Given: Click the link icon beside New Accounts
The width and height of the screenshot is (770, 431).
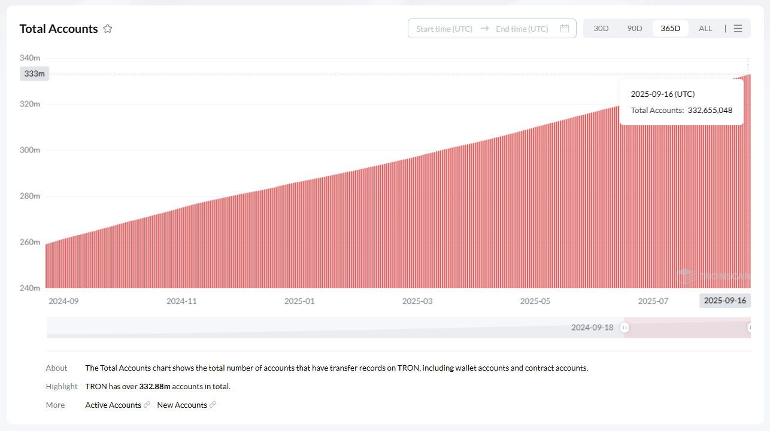Looking at the screenshot, I should click(x=213, y=405).
